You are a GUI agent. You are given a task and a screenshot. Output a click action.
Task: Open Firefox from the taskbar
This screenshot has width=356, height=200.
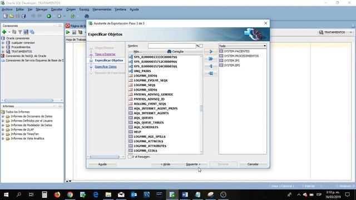[x=57, y=194]
